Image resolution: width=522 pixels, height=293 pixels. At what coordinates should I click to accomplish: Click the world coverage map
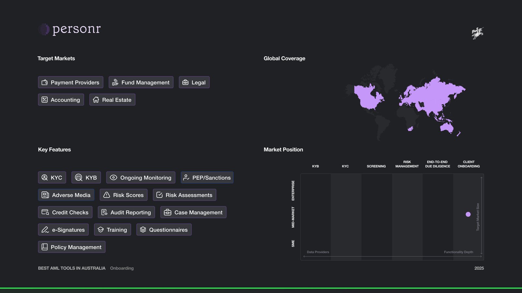(406, 103)
